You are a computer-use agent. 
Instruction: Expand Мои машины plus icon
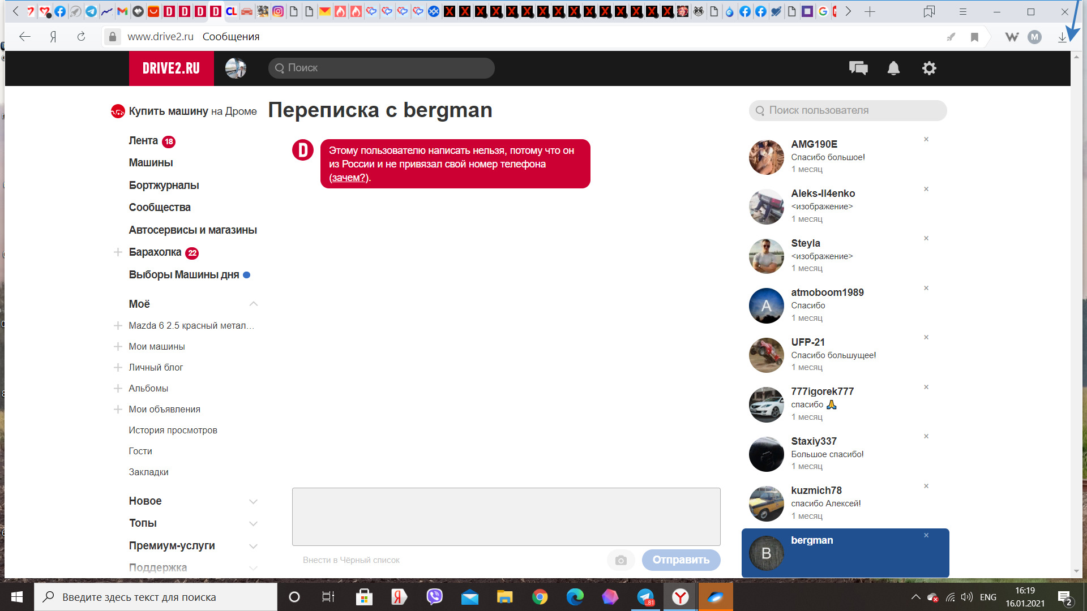[118, 346]
